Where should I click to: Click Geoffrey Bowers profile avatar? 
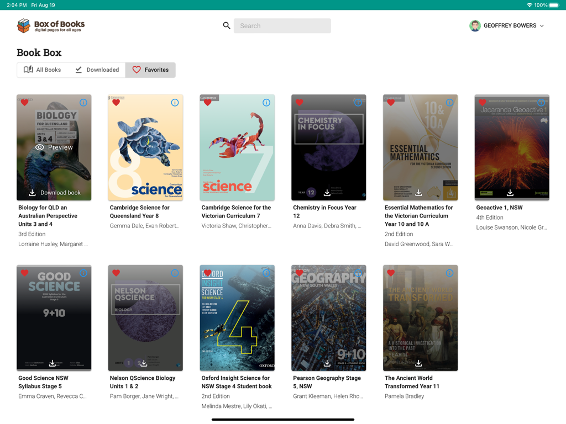475,25
